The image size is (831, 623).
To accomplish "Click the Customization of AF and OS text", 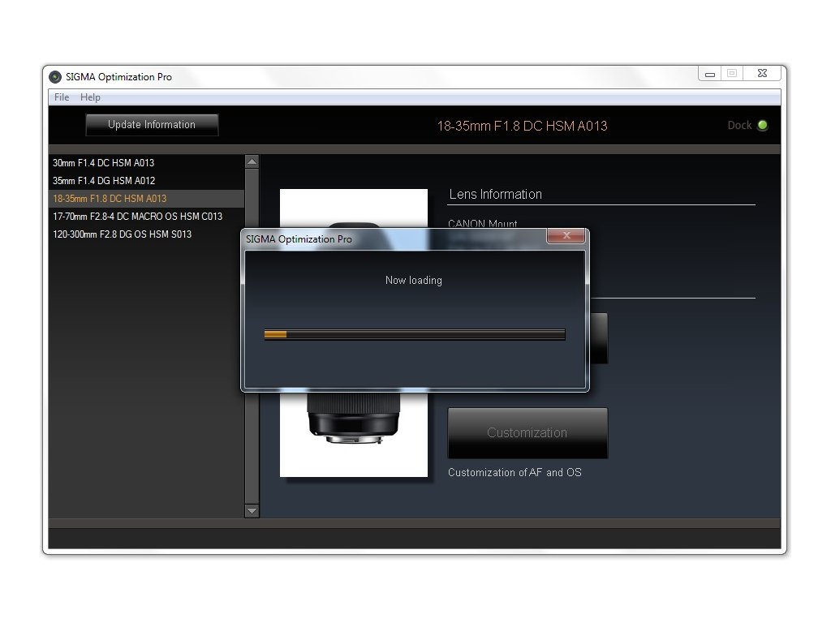I will click(515, 472).
